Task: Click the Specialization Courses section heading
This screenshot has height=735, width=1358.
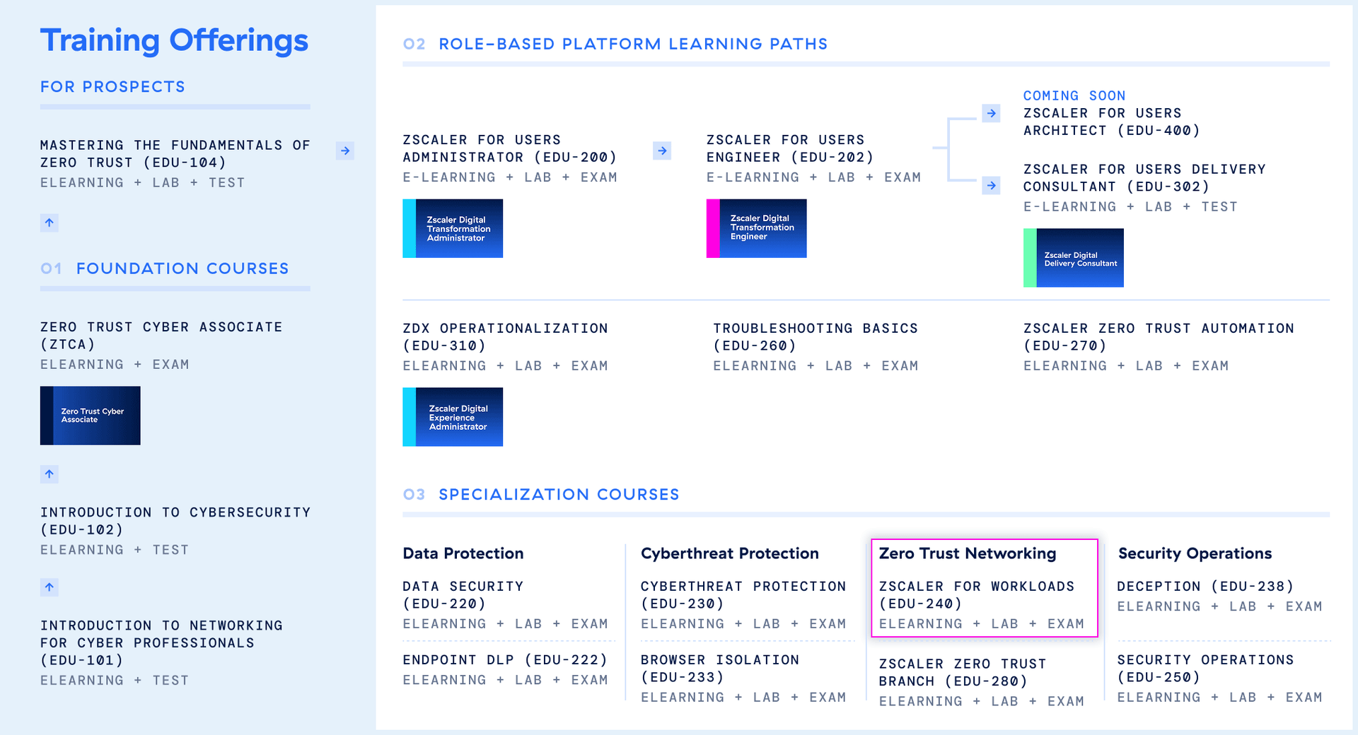Action: pyautogui.click(x=558, y=494)
